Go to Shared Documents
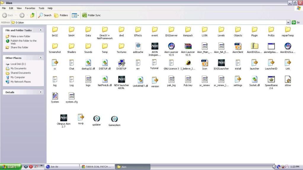This screenshot has width=303, height=170. click(21, 73)
